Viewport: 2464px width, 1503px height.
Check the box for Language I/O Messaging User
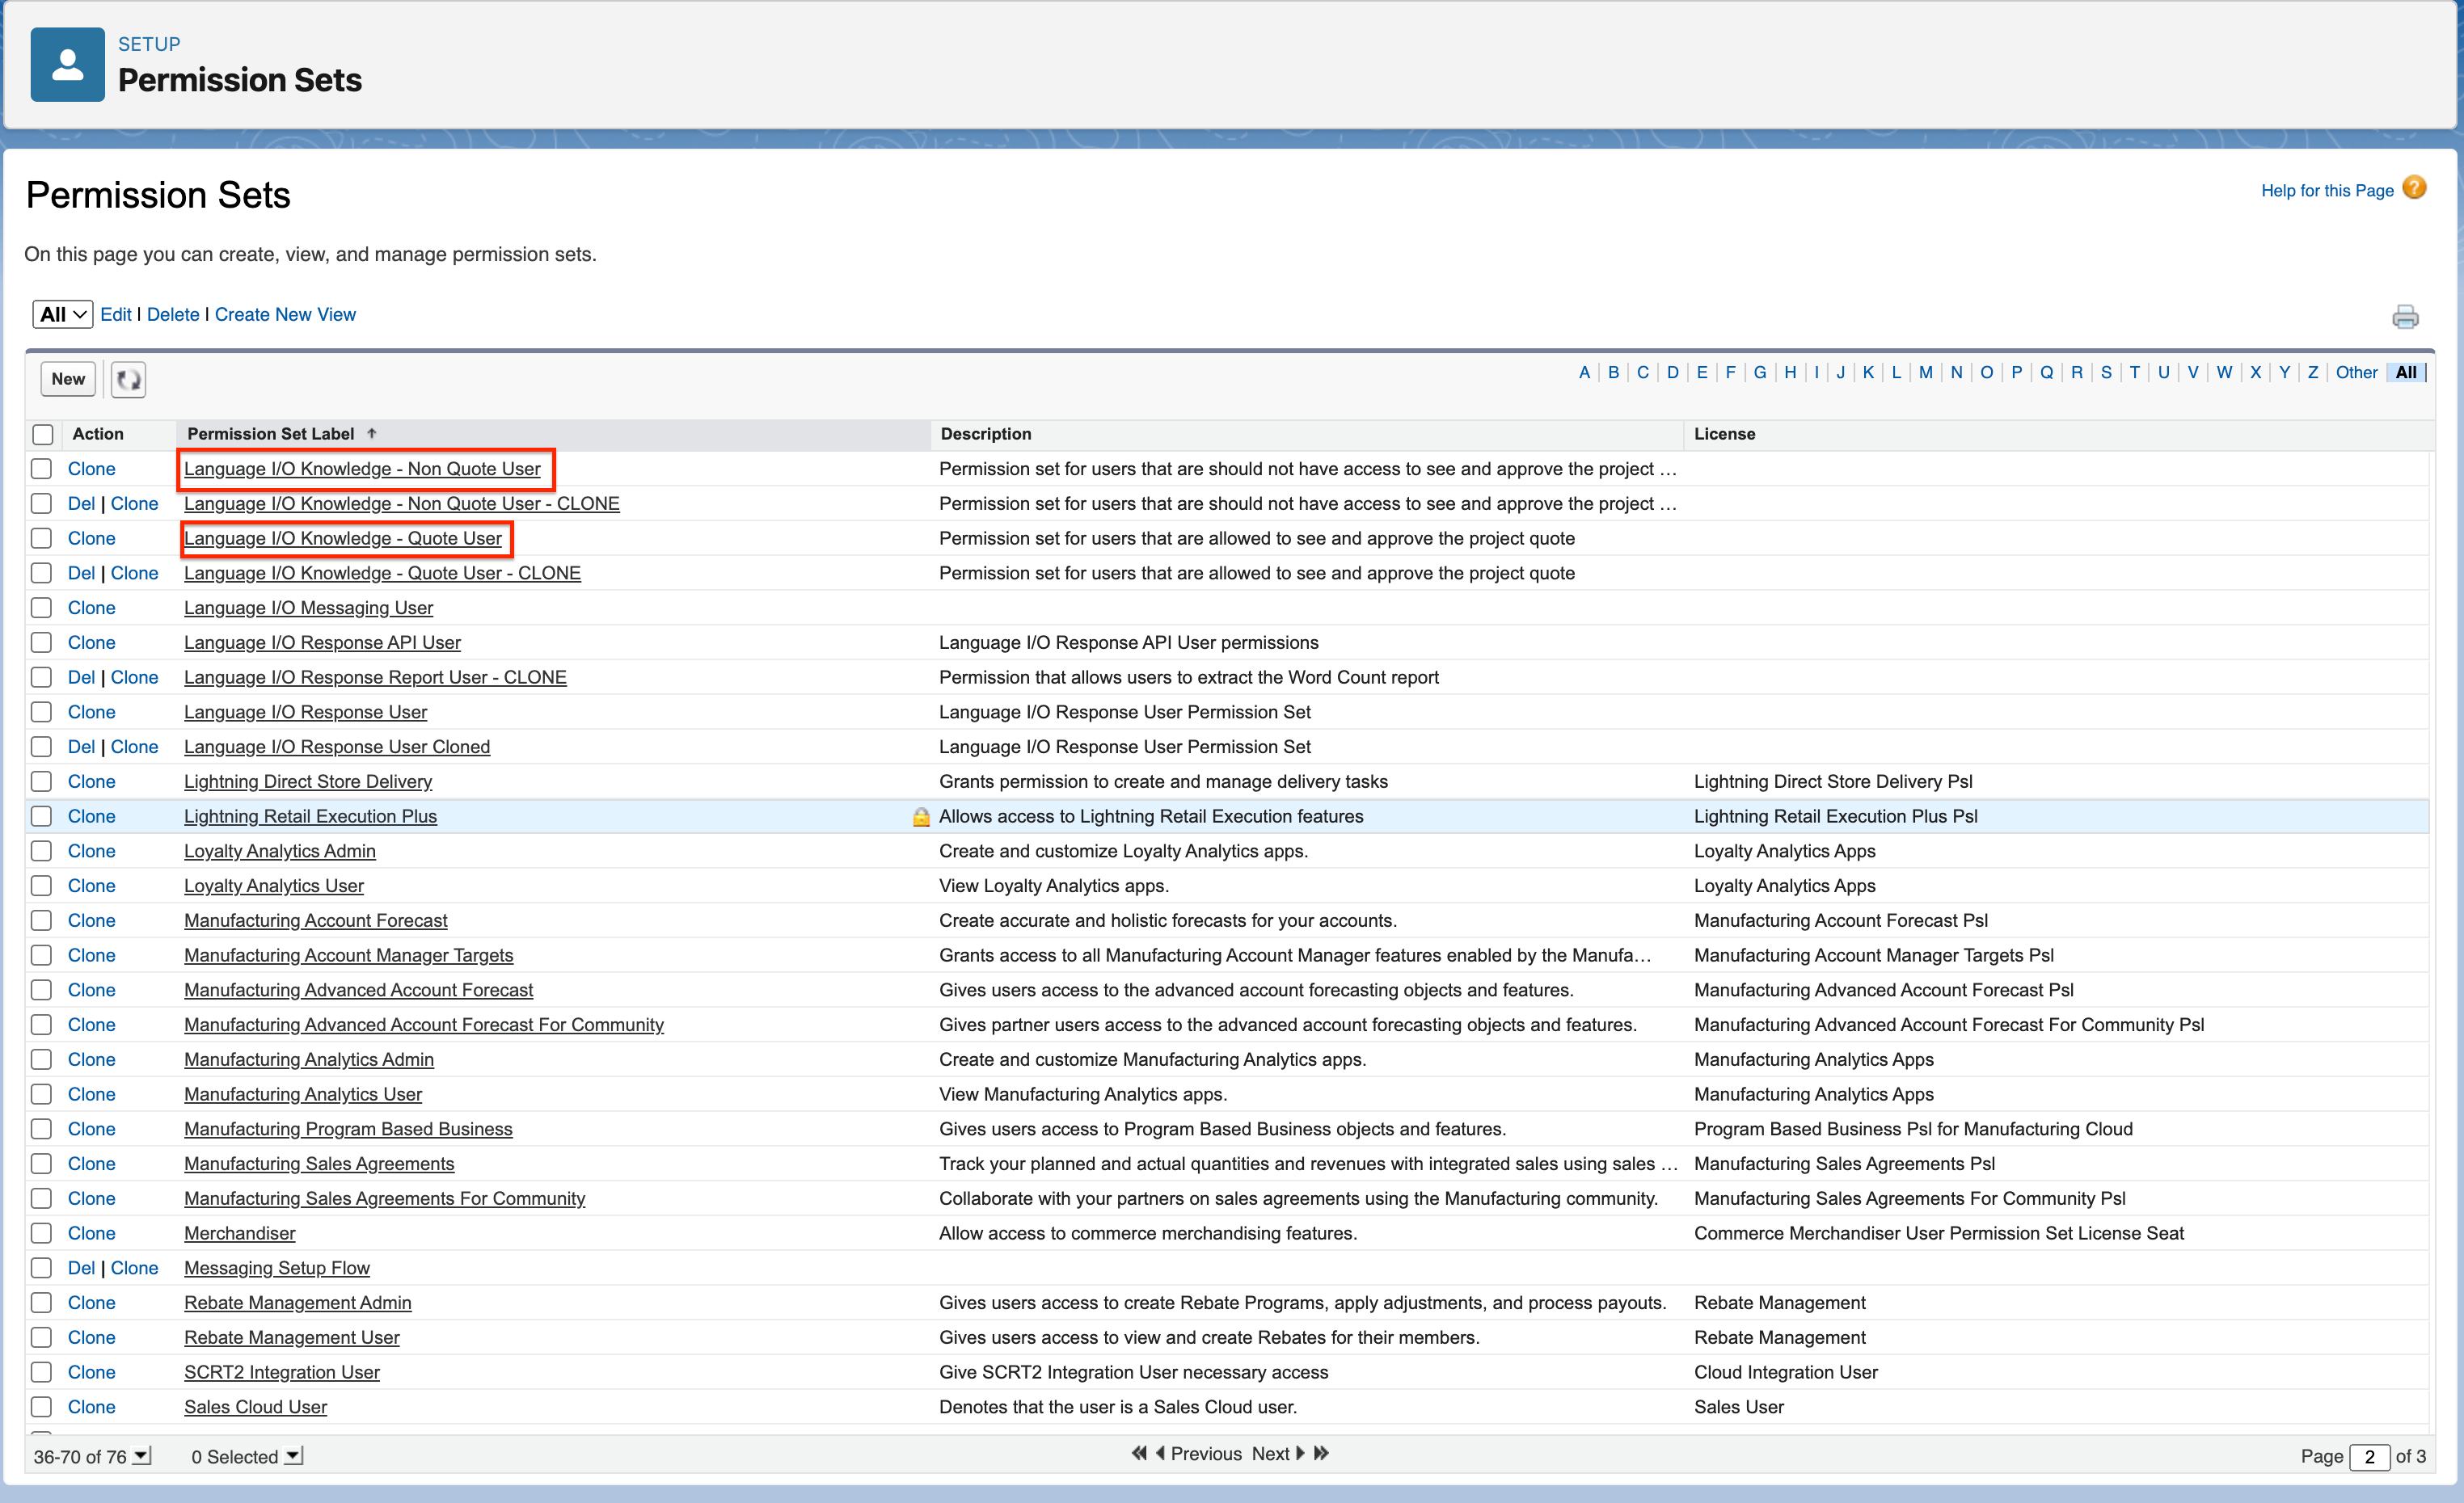(x=41, y=608)
